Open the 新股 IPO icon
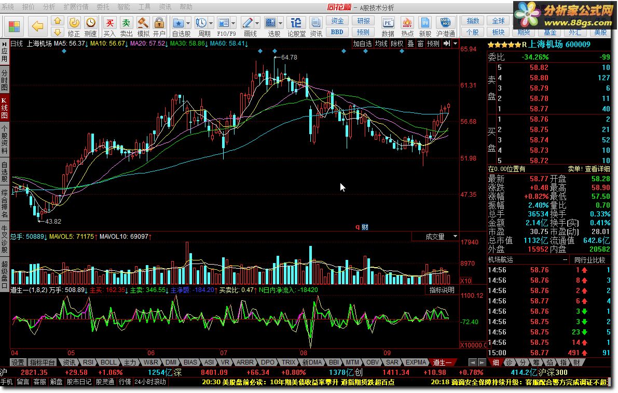 pos(425,23)
